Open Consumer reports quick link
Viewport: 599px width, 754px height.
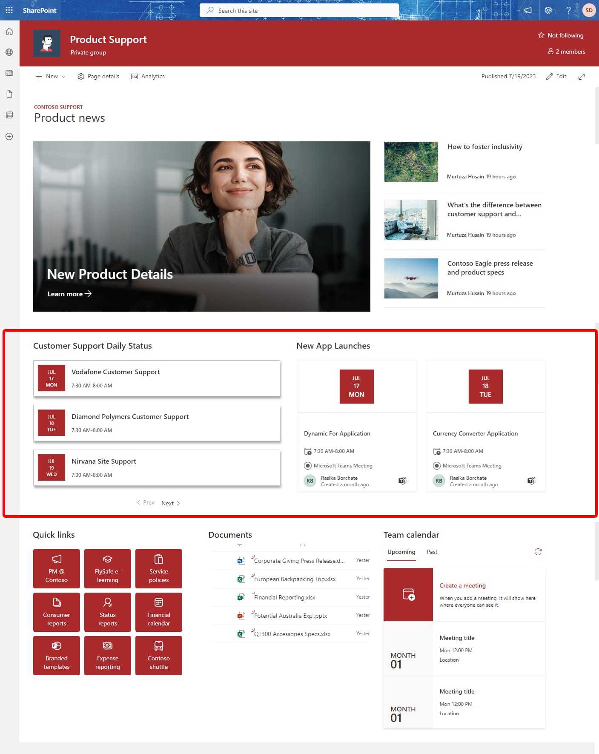[57, 612]
